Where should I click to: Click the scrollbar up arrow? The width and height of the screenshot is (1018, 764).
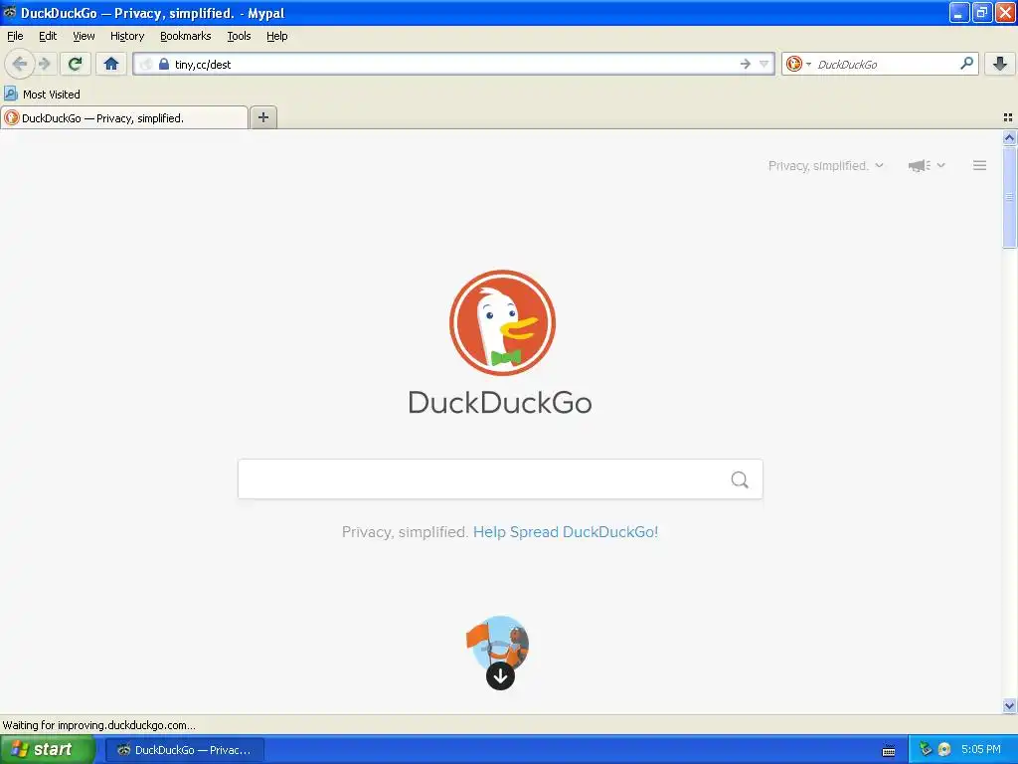[x=1009, y=137]
